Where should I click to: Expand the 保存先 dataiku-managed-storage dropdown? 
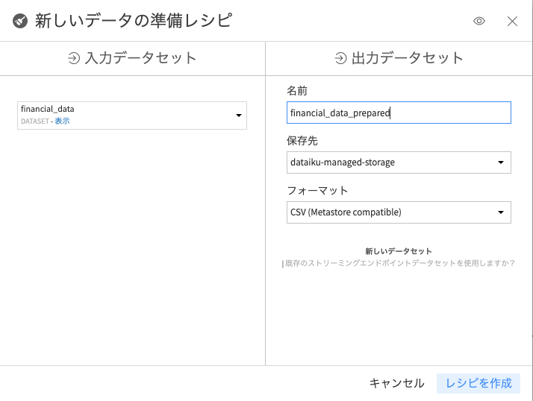click(399, 162)
